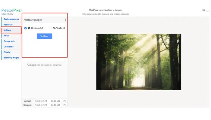
Task: Click the 'Modificar y previsualizar la imagen' heading
Action: (105, 10)
